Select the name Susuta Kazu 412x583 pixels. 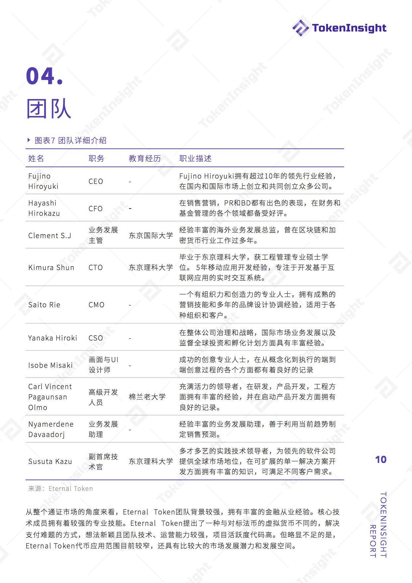click(x=50, y=461)
